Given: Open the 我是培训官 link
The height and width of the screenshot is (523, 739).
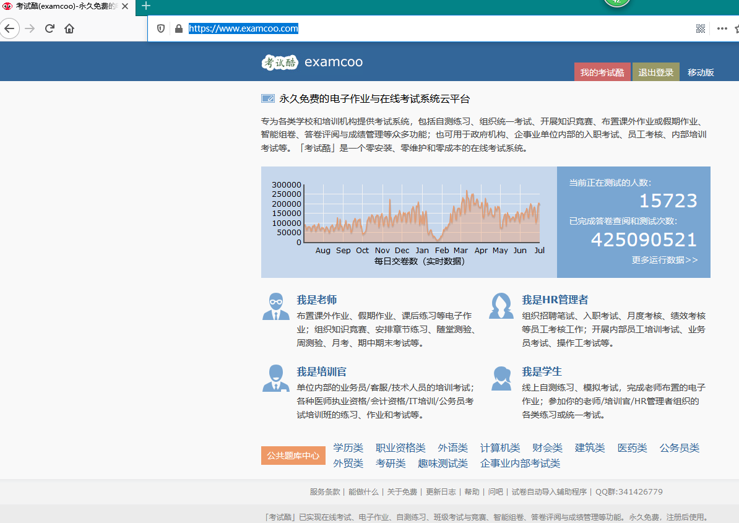Looking at the screenshot, I should pos(321,372).
